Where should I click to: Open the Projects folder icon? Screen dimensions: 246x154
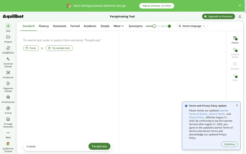(x=8, y=37)
